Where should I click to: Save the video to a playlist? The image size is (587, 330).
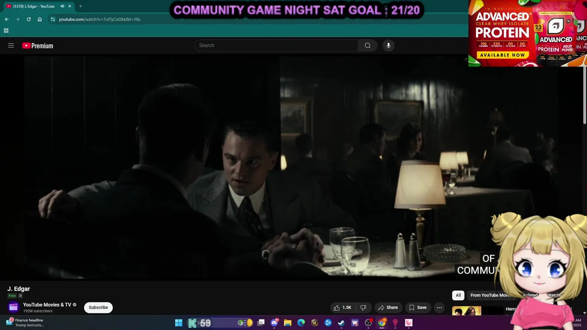point(418,308)
